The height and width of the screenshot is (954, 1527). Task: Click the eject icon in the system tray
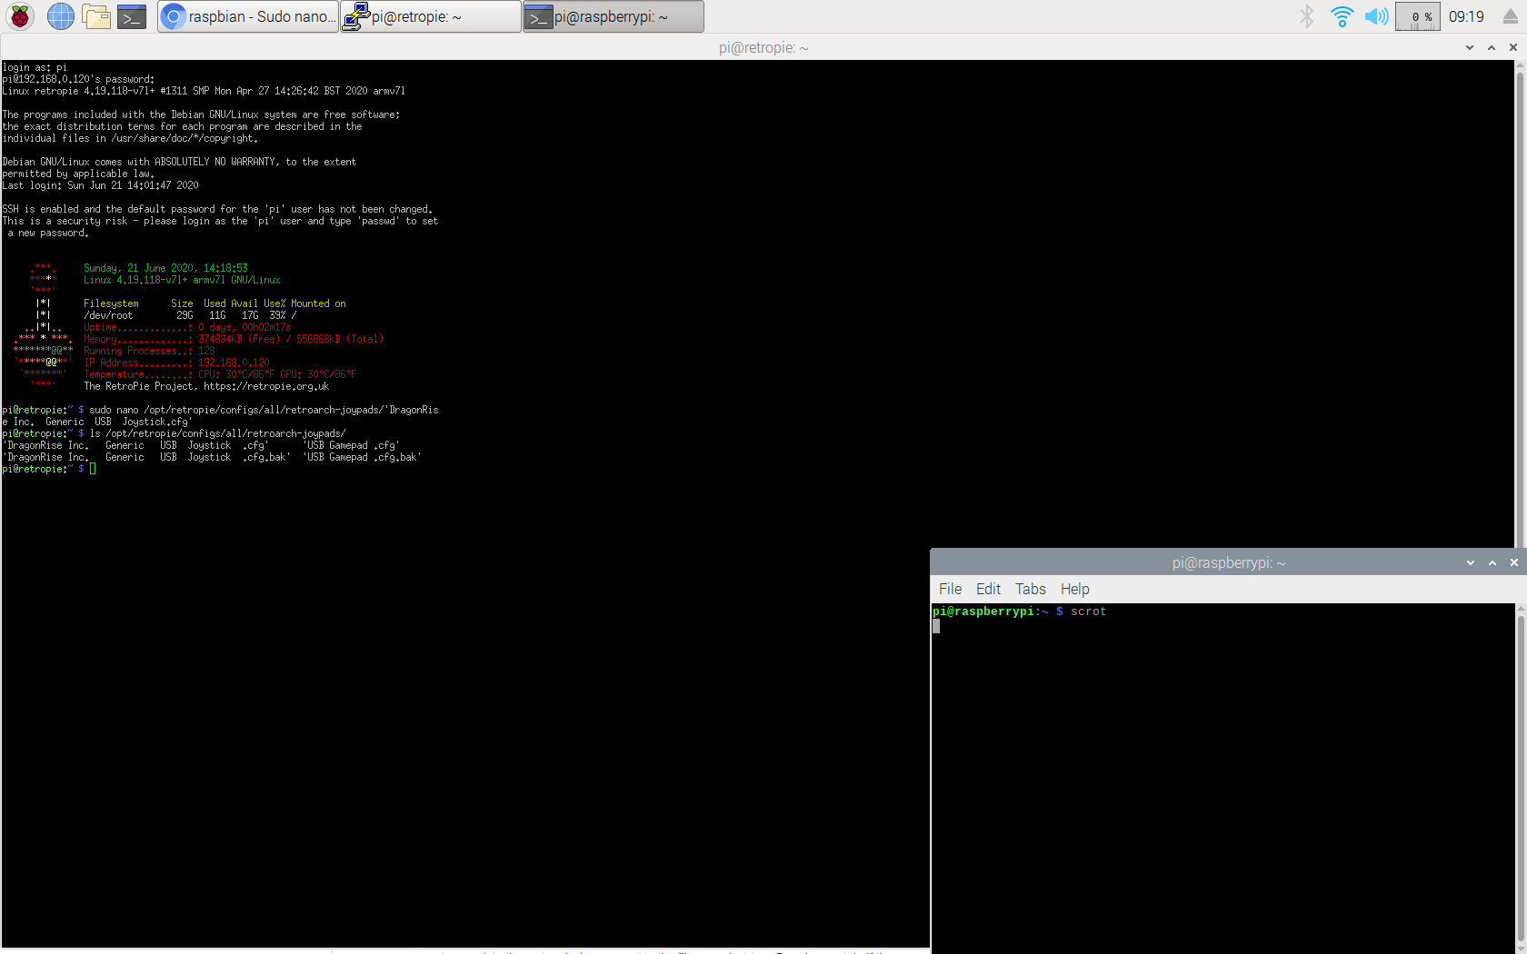click(1510, 16)
